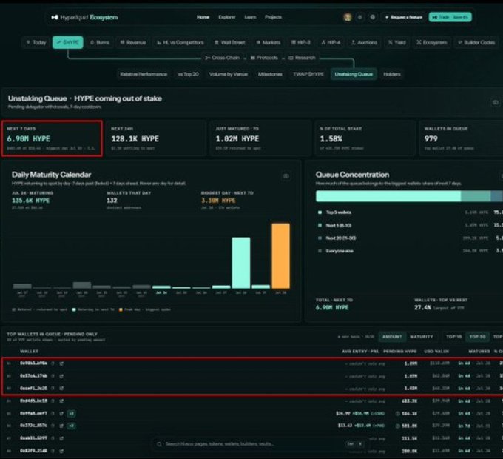Open the Today tab
This screenshot has height=459, width=503.
point(36,42)
